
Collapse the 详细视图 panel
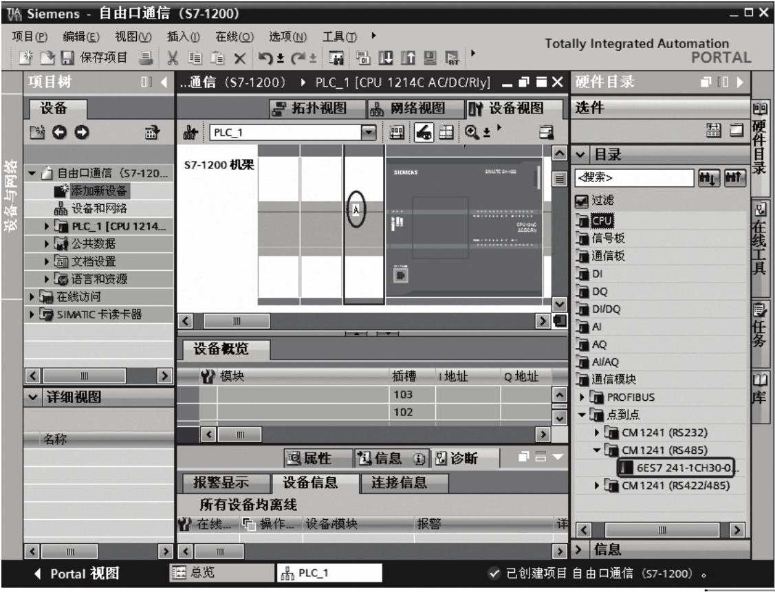[x=33, y=397]
